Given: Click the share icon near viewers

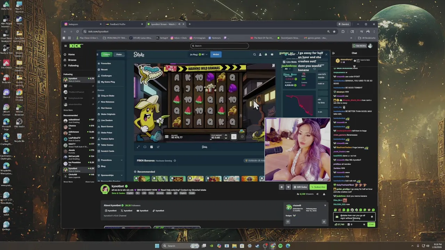Looking at the screenshot, I should click(x=317, y=194).
